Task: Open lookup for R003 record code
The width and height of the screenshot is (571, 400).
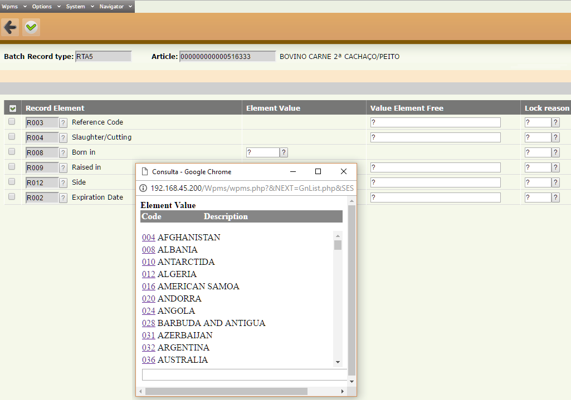Action: 63,122
